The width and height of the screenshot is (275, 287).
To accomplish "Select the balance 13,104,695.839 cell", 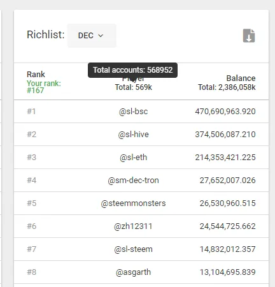I will click(x=227, y=272).
